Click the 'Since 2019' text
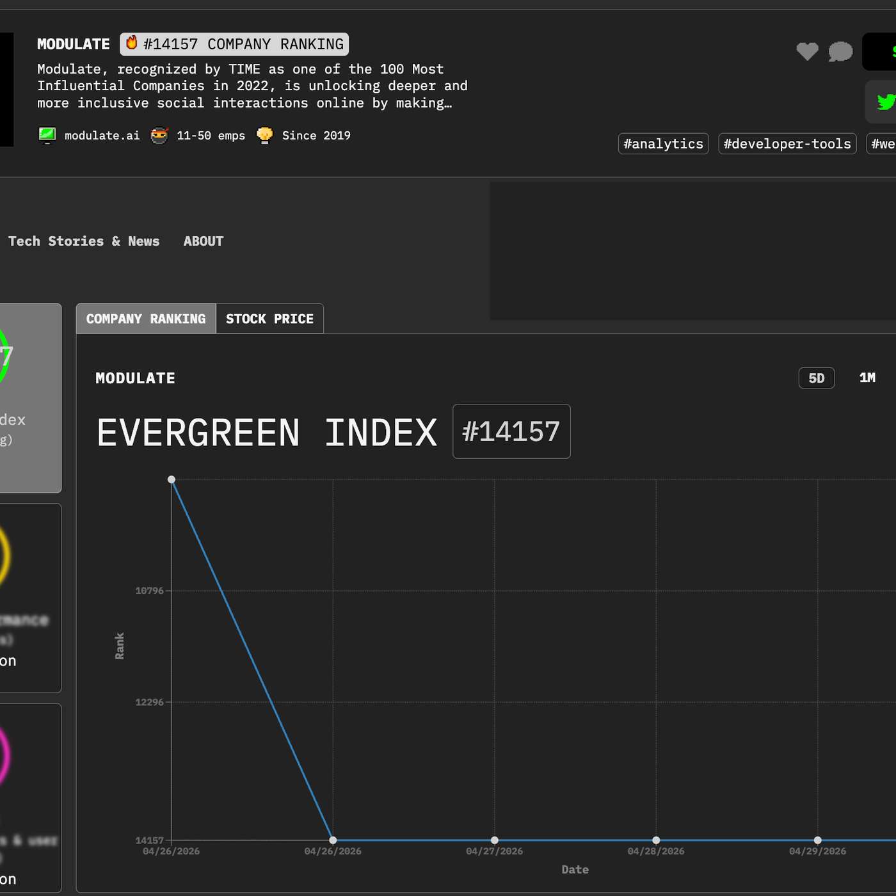The width and height of the screenshot is (896, 896). point(316,136)
